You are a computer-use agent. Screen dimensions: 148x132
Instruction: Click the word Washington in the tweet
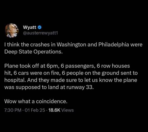[71, 44]
